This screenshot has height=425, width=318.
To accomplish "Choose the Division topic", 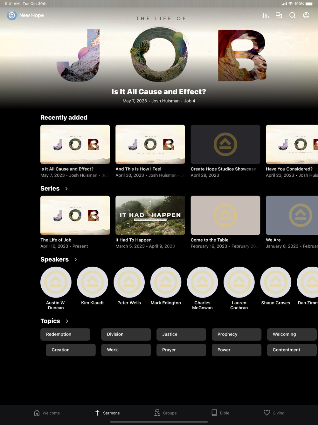I will [x=126, y=334].
